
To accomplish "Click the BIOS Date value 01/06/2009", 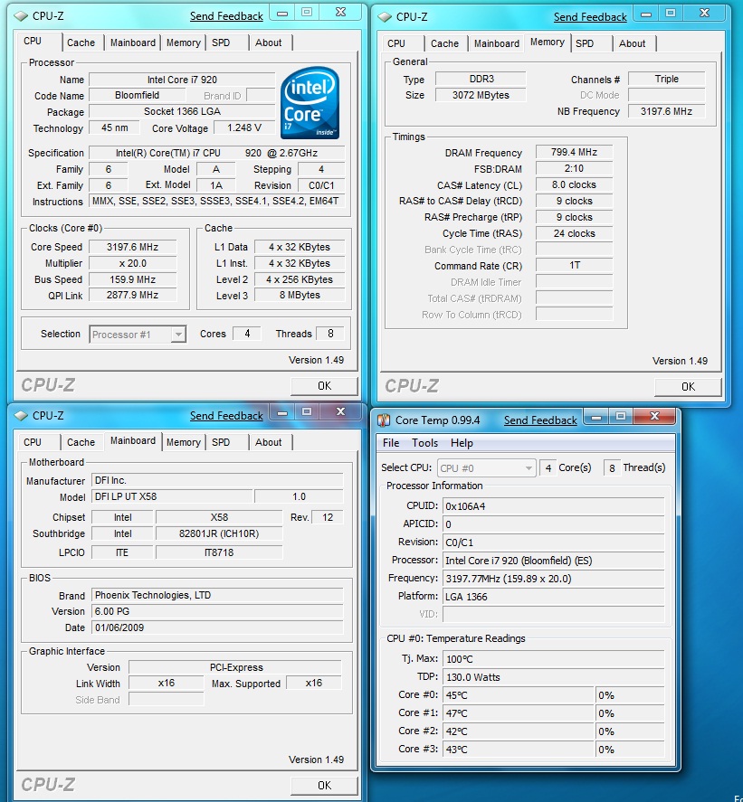I will [217, 627].
